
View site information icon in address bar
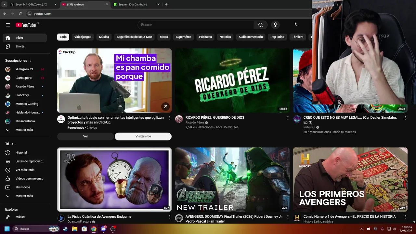(29, 14)
